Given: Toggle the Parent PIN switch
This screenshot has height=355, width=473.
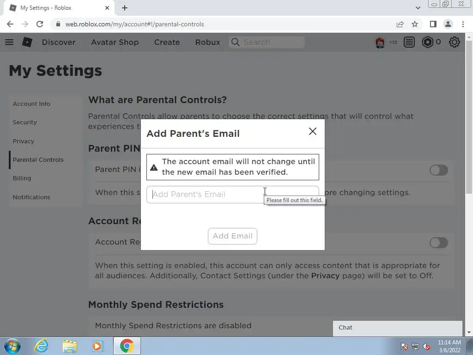Looking at the screenshot, I should pyautogui.click(x=439, y=170).
